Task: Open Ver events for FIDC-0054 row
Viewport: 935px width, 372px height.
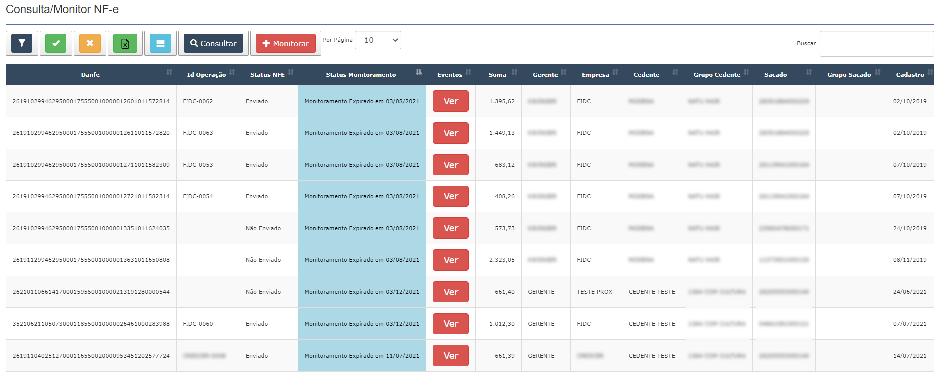Action: click(450, 196)
